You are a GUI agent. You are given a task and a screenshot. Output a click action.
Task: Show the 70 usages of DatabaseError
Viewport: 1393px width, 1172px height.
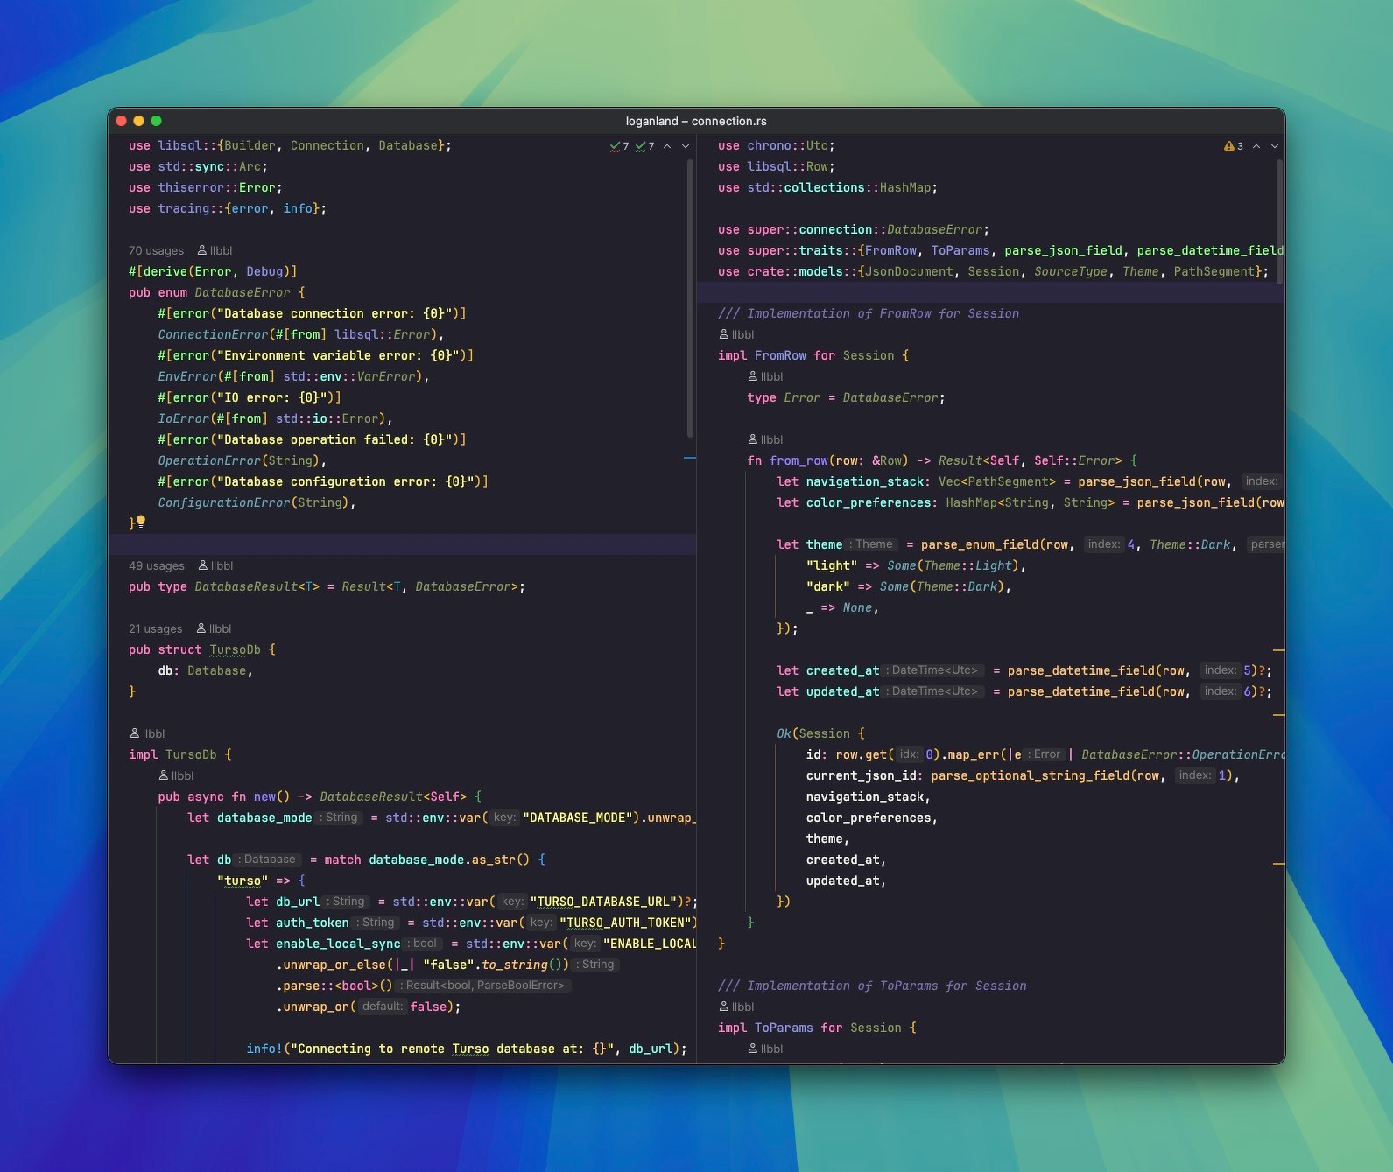pyautogui.click(x=156, y=250)
